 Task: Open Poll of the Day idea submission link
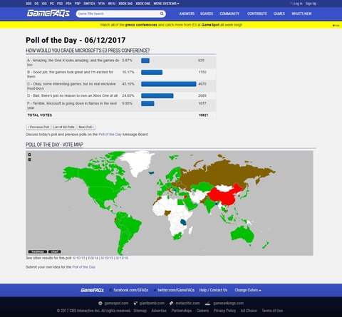pyautogui.click(x=83, y=267)
